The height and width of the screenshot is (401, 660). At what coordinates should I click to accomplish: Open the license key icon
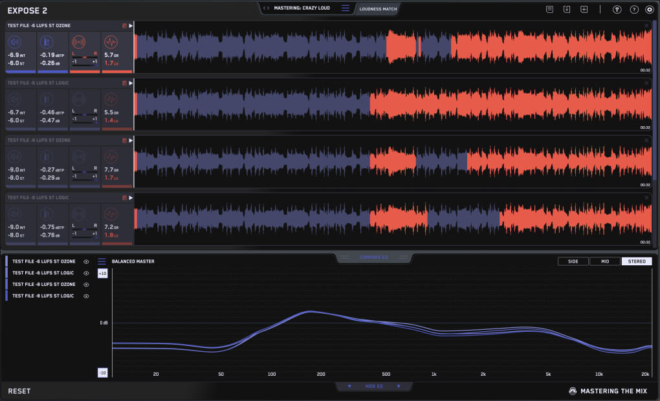pos(617,9)
